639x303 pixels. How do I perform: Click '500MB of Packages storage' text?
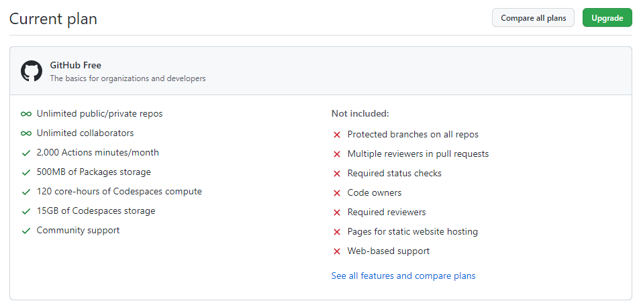pyautogui.click(x=94, y=172)
